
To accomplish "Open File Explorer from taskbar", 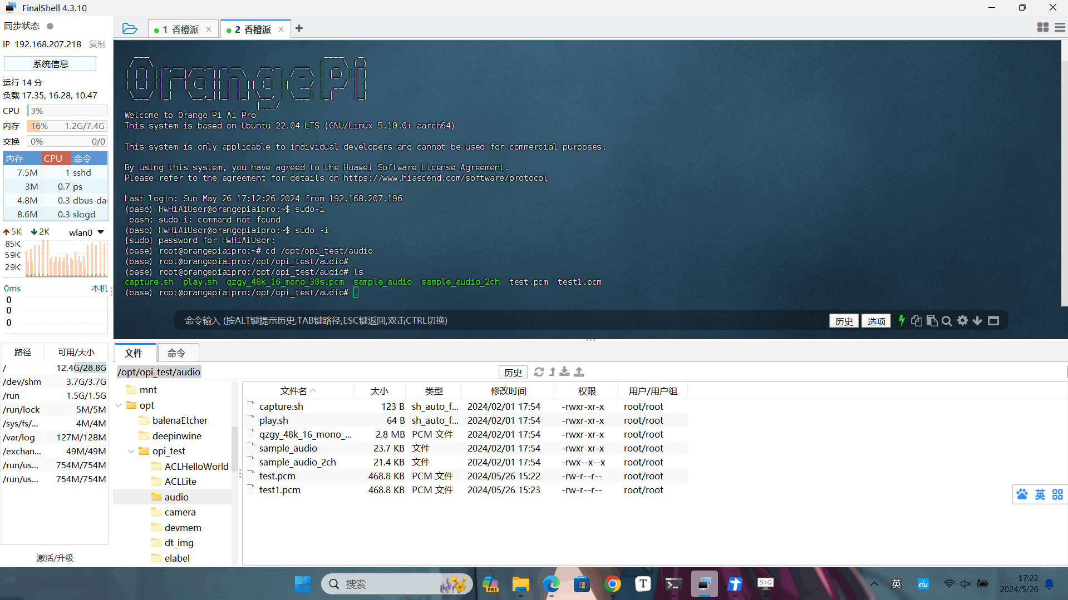I will (x=520, y=584).
